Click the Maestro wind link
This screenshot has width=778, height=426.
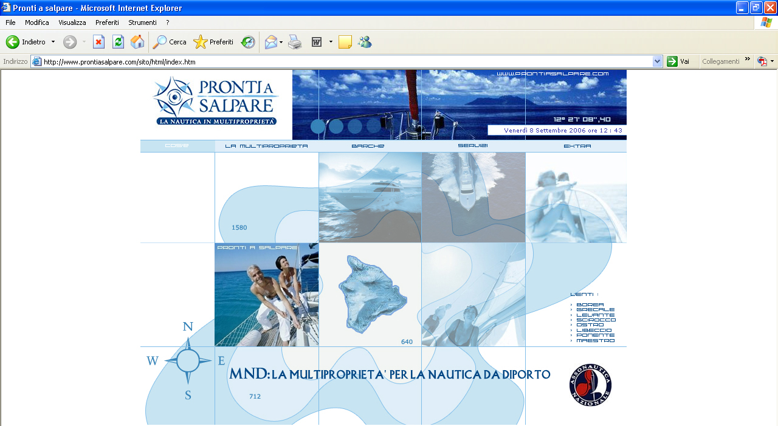tap(595, 340)
